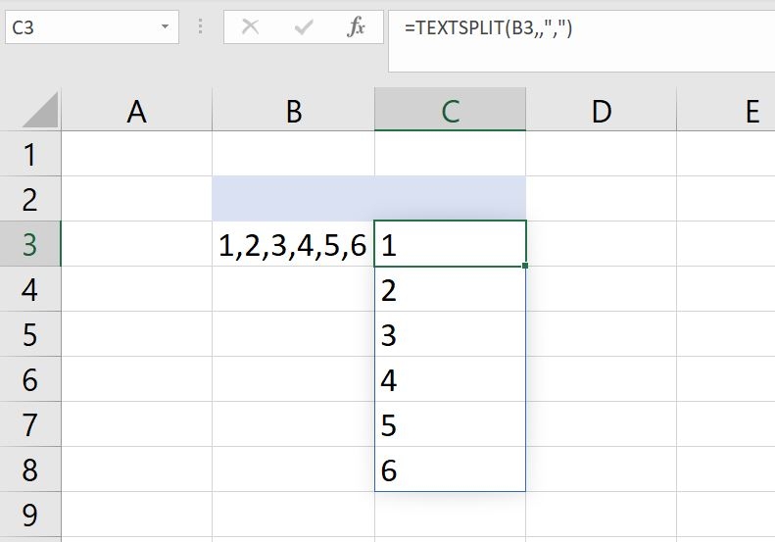The image size is (775, 542).
Task: Click in the Name Box showing C3
Action: 92,27
